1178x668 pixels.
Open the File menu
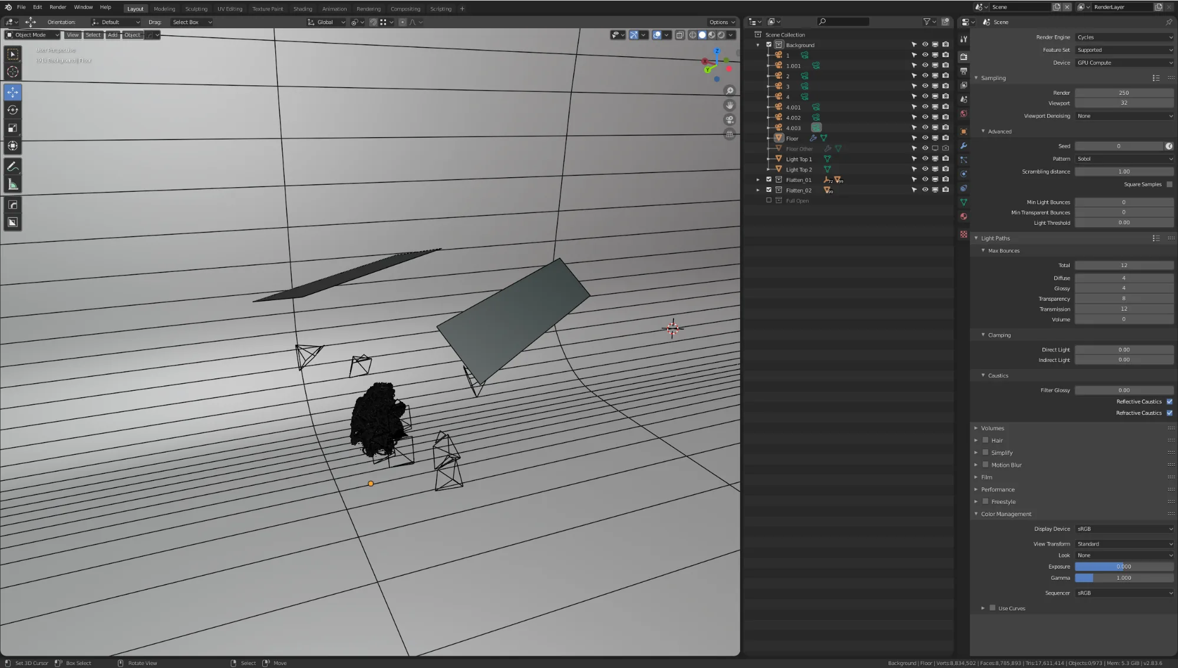click(21, 7)
